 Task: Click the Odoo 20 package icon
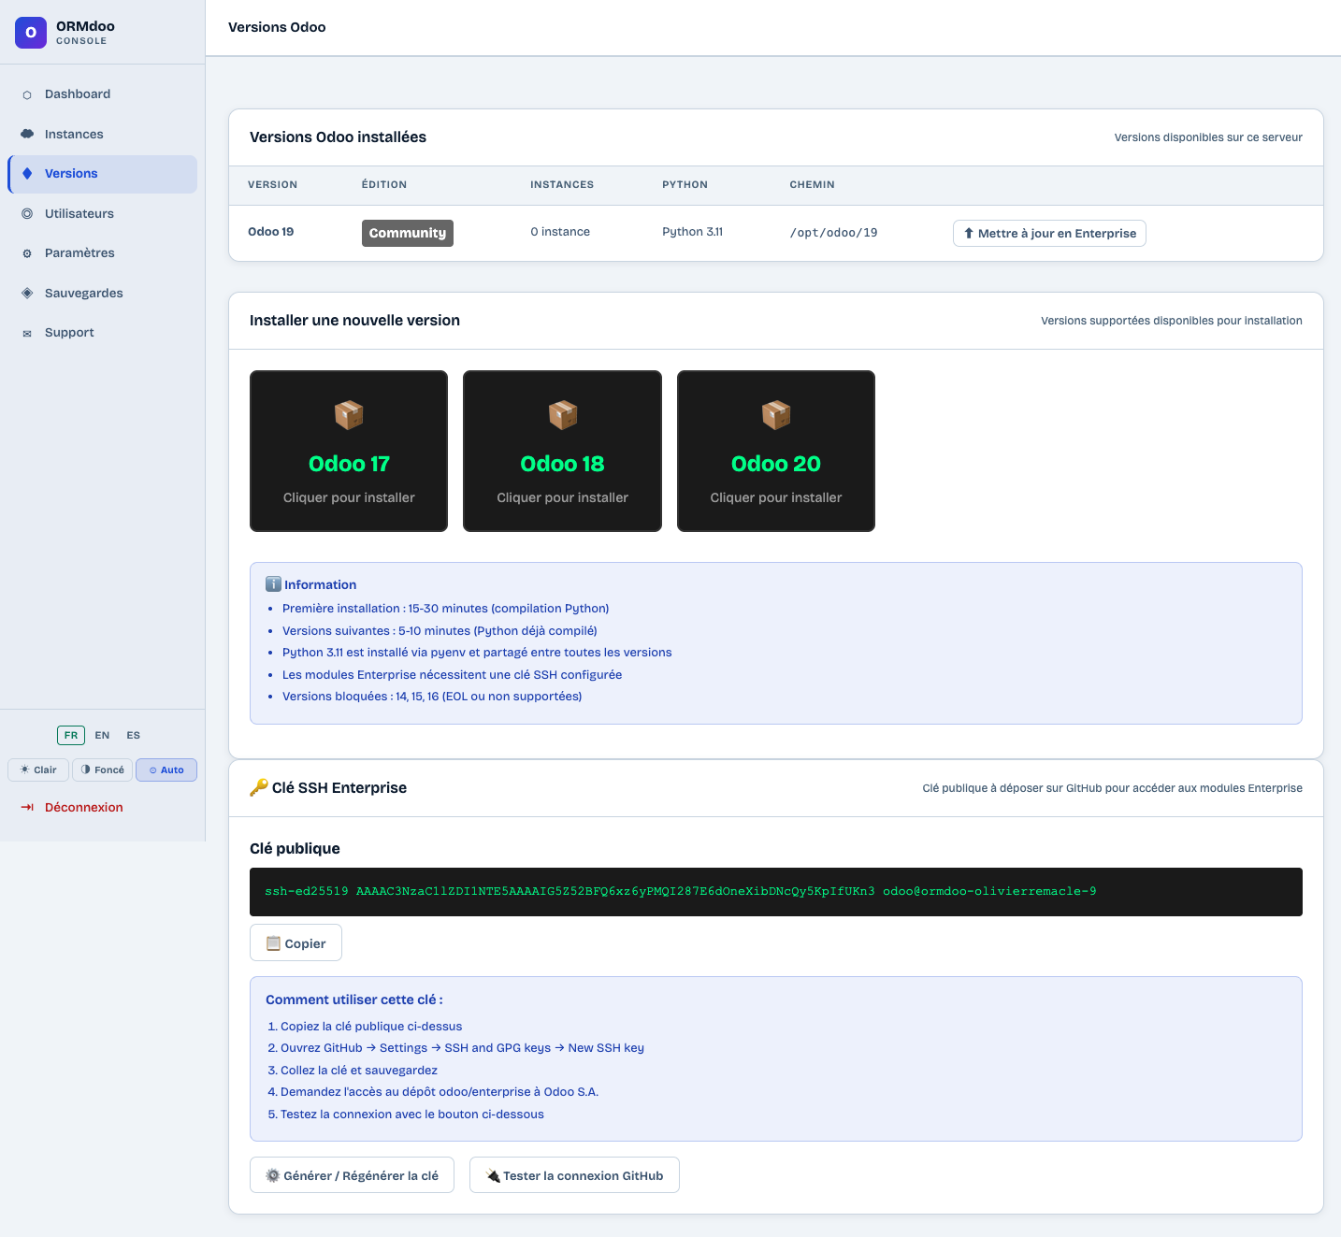click(x=776, y=414)
